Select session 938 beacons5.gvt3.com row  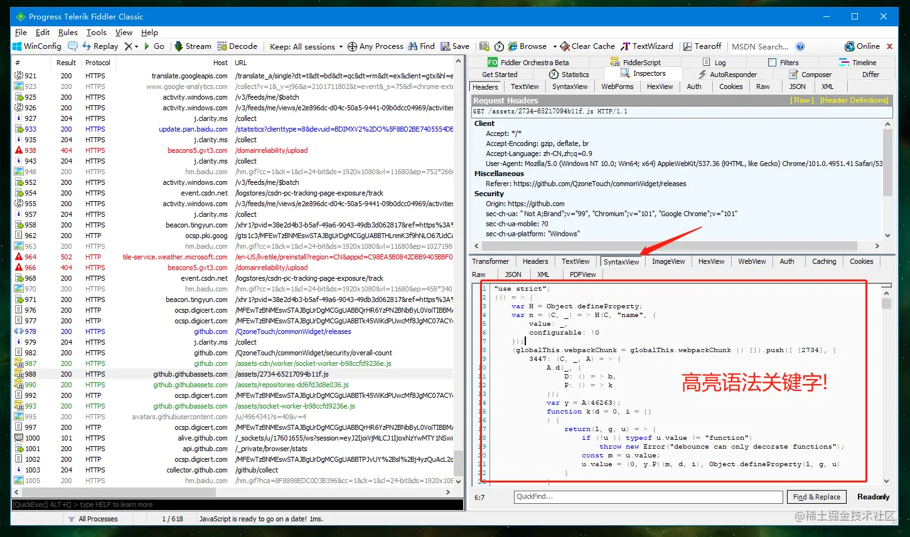tap(233, 150)
